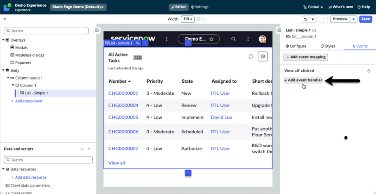Image resolution: width=376 pixels, height=194 pixels.
Task: Open record CHG0000001
Action: coord(123,93)
